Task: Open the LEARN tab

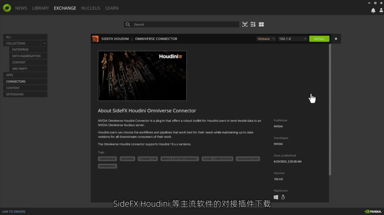Action: [x=112, y=8]
